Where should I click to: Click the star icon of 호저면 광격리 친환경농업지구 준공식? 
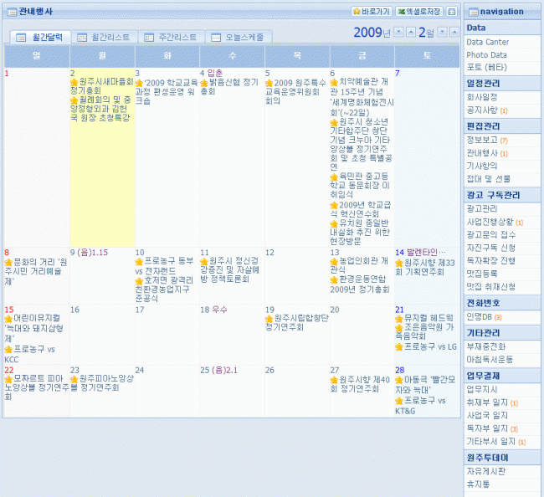click(x=139, y=281)
